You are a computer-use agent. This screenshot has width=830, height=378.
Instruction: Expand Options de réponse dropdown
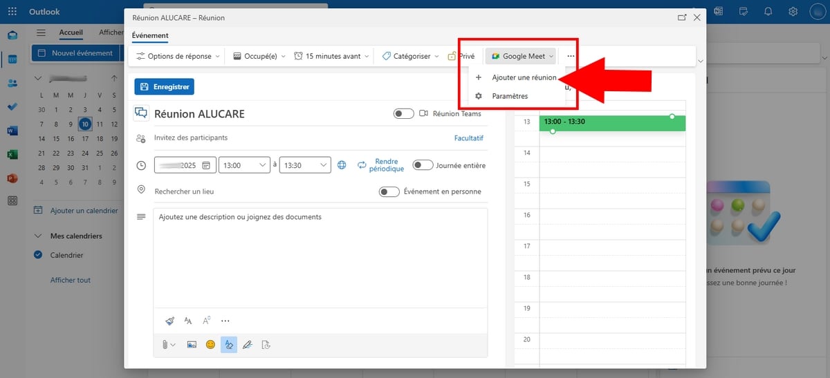178,56
